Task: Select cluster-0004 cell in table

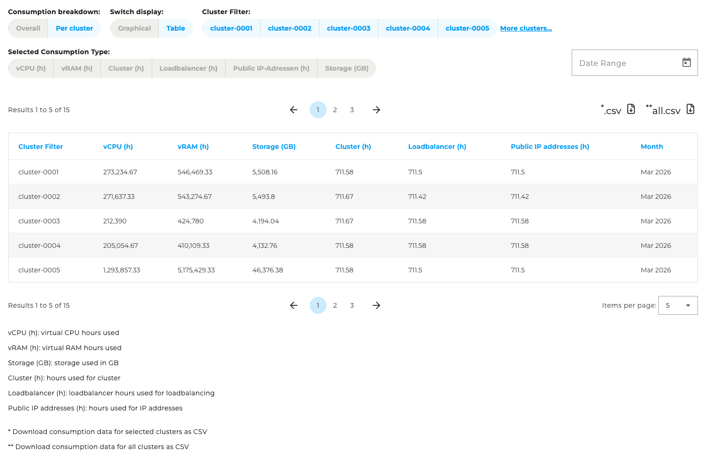Action: pos(40,246)
